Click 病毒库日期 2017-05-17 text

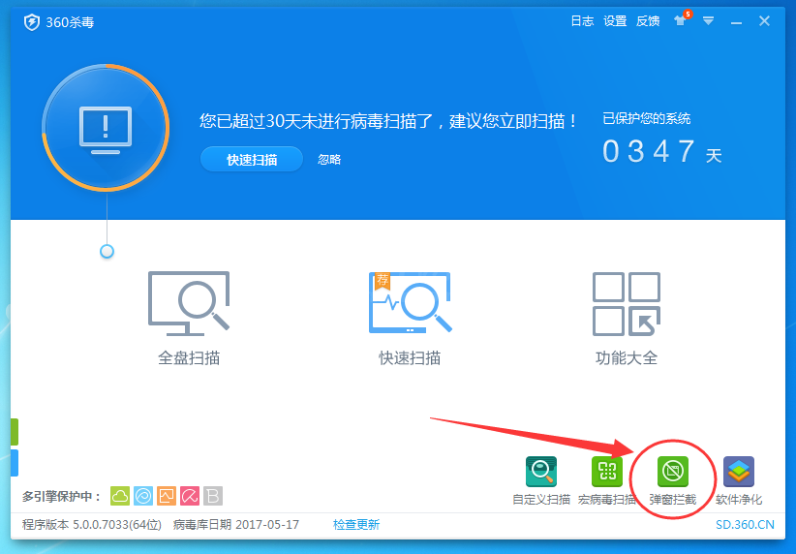click(x=236, y=525)
